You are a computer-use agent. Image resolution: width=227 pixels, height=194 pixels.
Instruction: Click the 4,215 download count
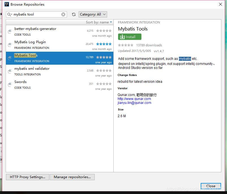click(90, 31)
